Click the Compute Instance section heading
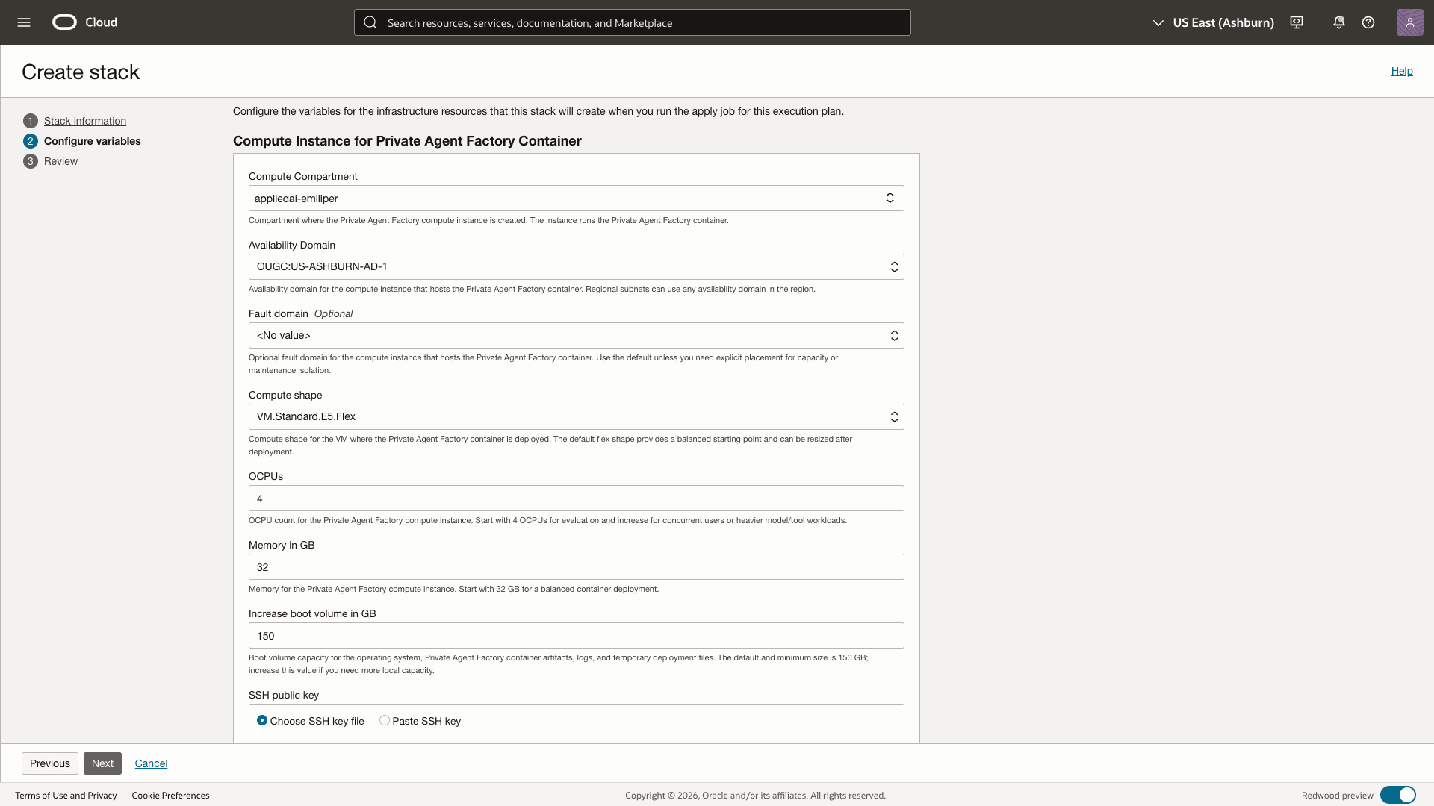Screen dimensions: 1434x806 click(x=407, y=141)
